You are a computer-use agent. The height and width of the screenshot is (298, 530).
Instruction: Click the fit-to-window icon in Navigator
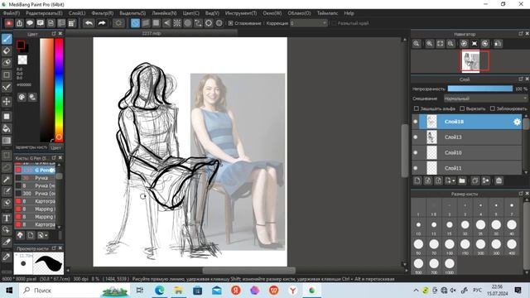[x=440, y=44]
